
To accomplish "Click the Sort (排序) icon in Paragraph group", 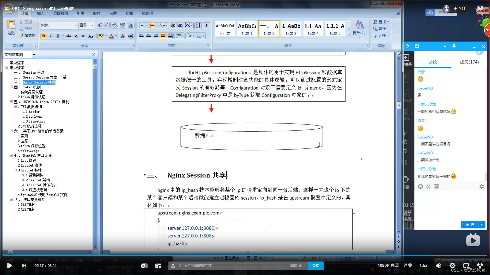I will coord(198,25).
